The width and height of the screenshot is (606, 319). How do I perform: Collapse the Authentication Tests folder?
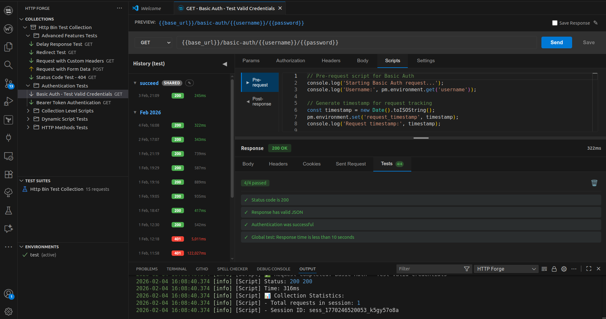pyautogui.click(x=28, y=86)
